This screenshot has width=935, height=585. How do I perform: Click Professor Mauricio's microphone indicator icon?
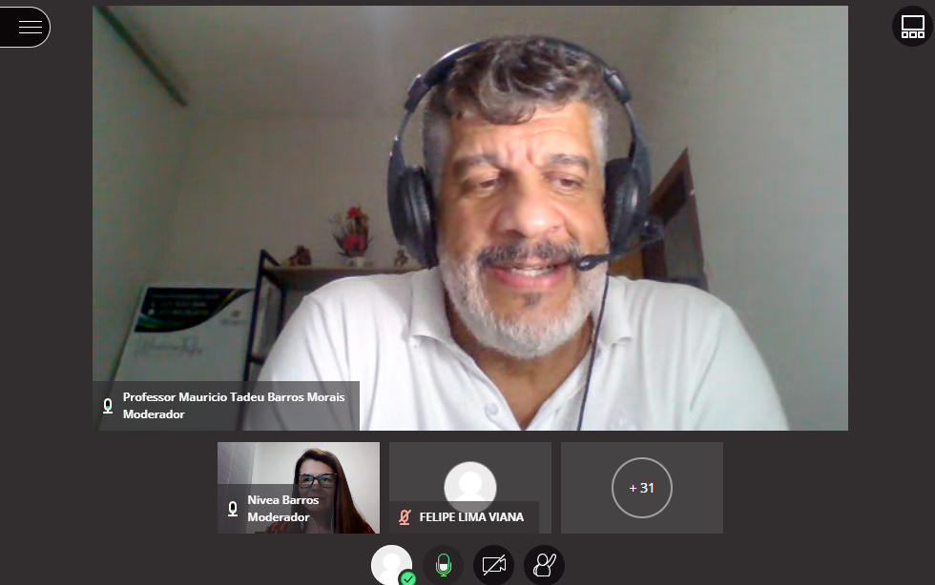click(x=108, y=406)
